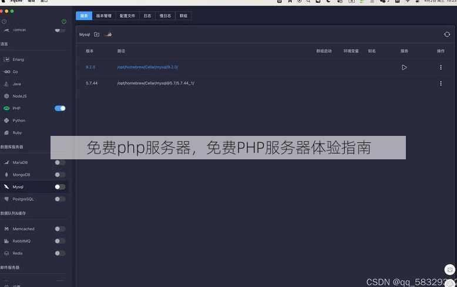Open the 配置文件 tab
Viewport: 457px width, 287px height.
(127, 16)
